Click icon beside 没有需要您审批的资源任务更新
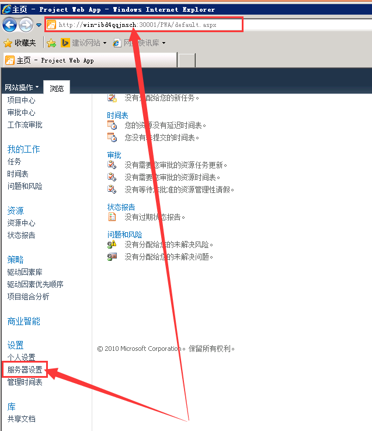The width and height of the screenshot is (372, 431). pyautogui.click(x=112, y=165)
